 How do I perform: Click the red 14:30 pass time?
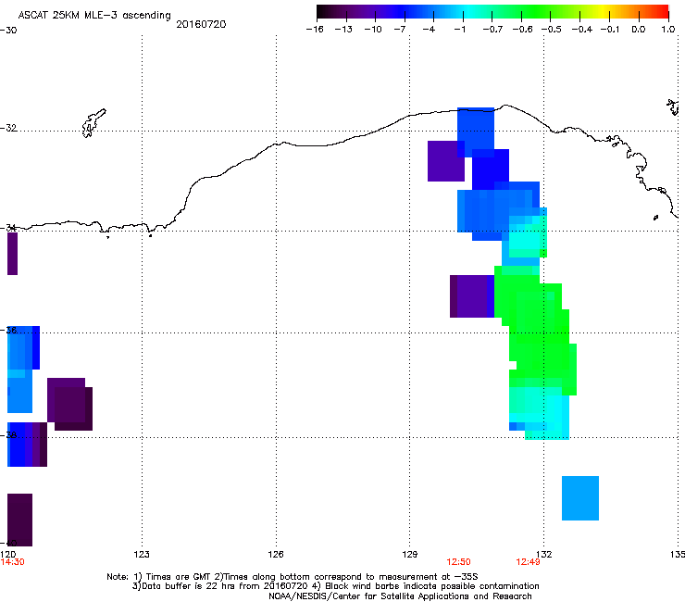pyautogui.click(x=13, y=562)
